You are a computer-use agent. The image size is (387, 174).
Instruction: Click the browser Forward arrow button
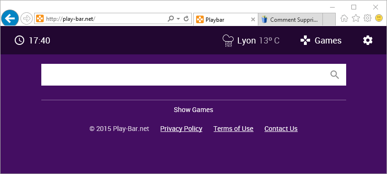coord(27,19)
